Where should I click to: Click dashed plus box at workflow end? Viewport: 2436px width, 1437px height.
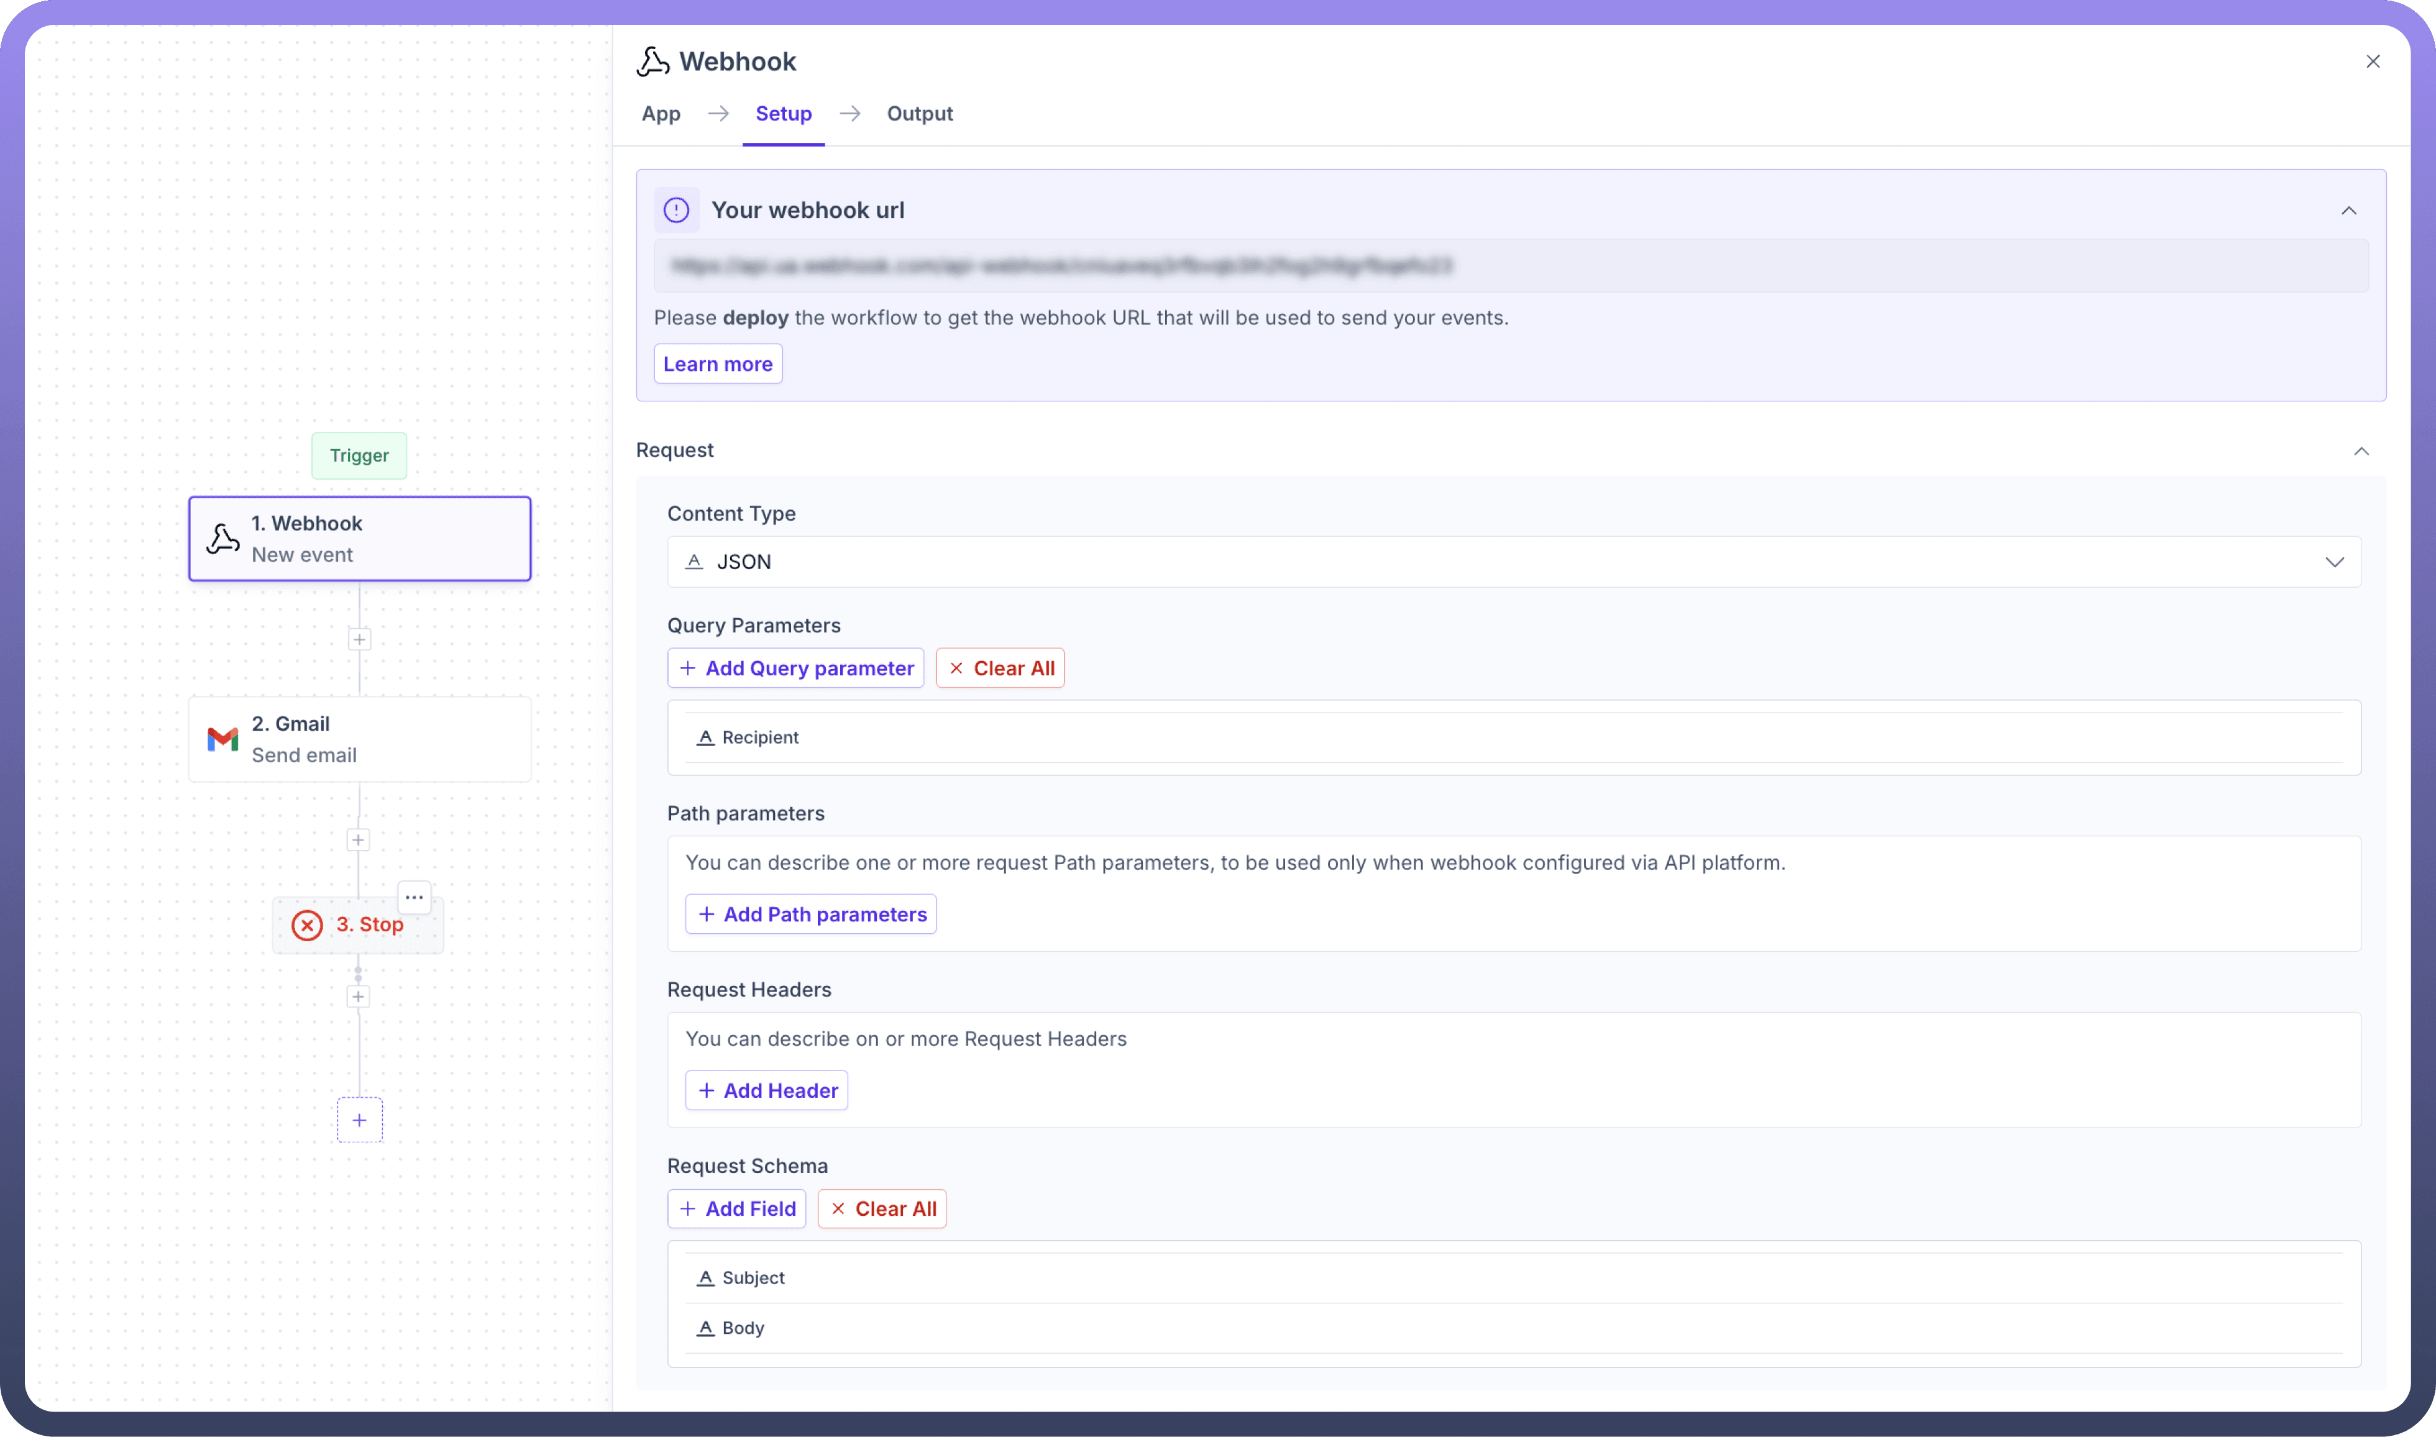[359, 1120]
